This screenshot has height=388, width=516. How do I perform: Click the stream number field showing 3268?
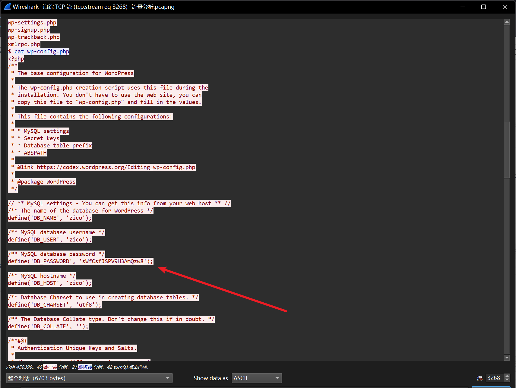click(494, 378)
